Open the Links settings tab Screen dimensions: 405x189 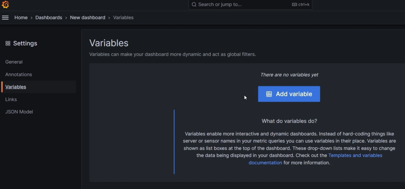[11, 99]
